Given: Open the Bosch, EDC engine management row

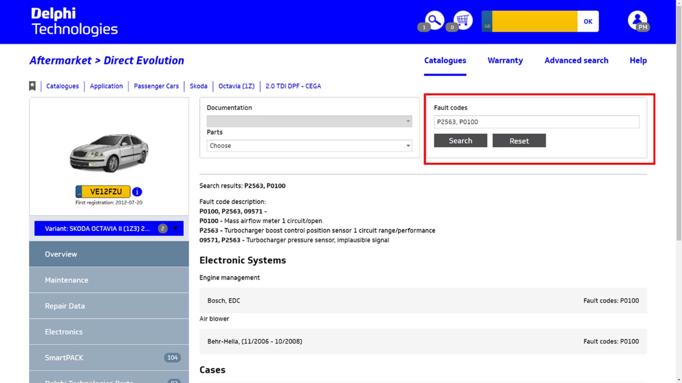Looking at the screenshot, I should tap(423, 301).
